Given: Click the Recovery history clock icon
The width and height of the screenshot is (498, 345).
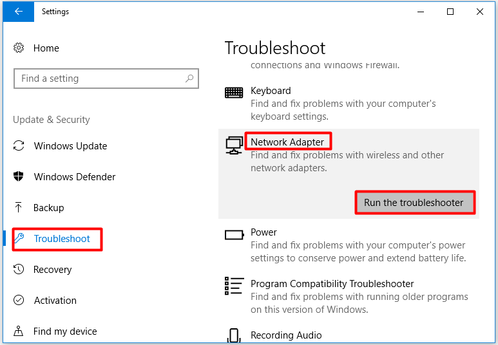Looking at the screenshot, I should pyautogui.click(x=19, y=270).
